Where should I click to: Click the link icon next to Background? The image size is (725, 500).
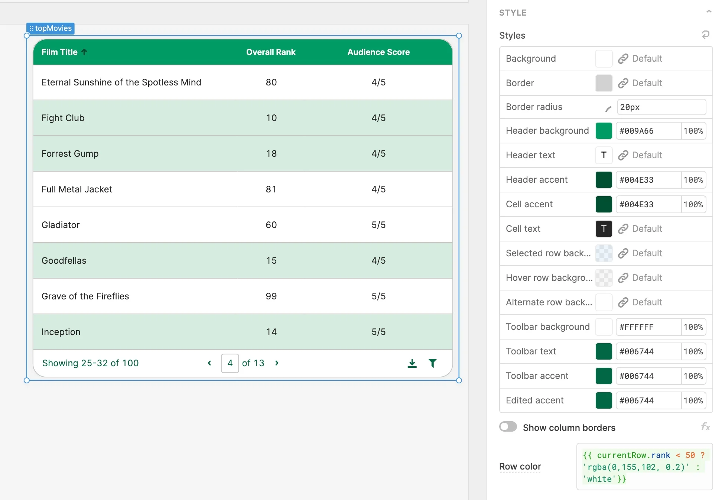(623, 59)
